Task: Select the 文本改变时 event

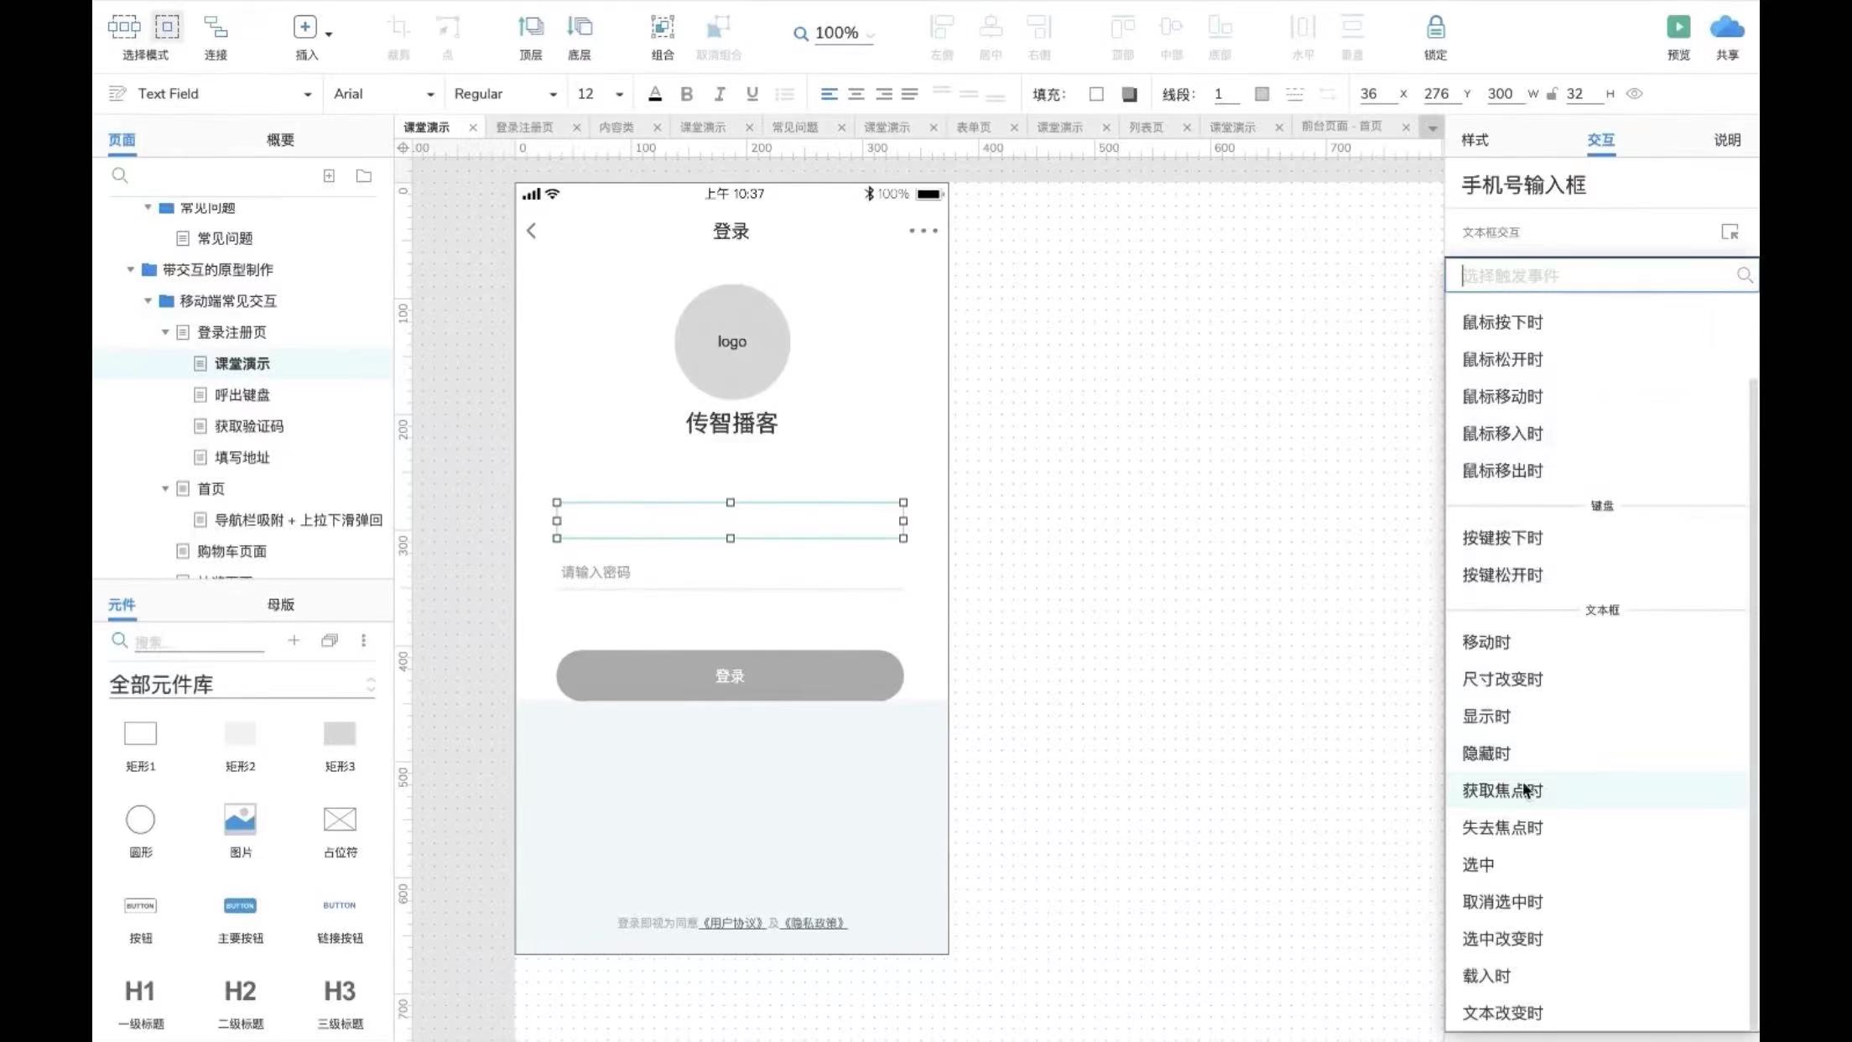Action: pos(1501,1013)
